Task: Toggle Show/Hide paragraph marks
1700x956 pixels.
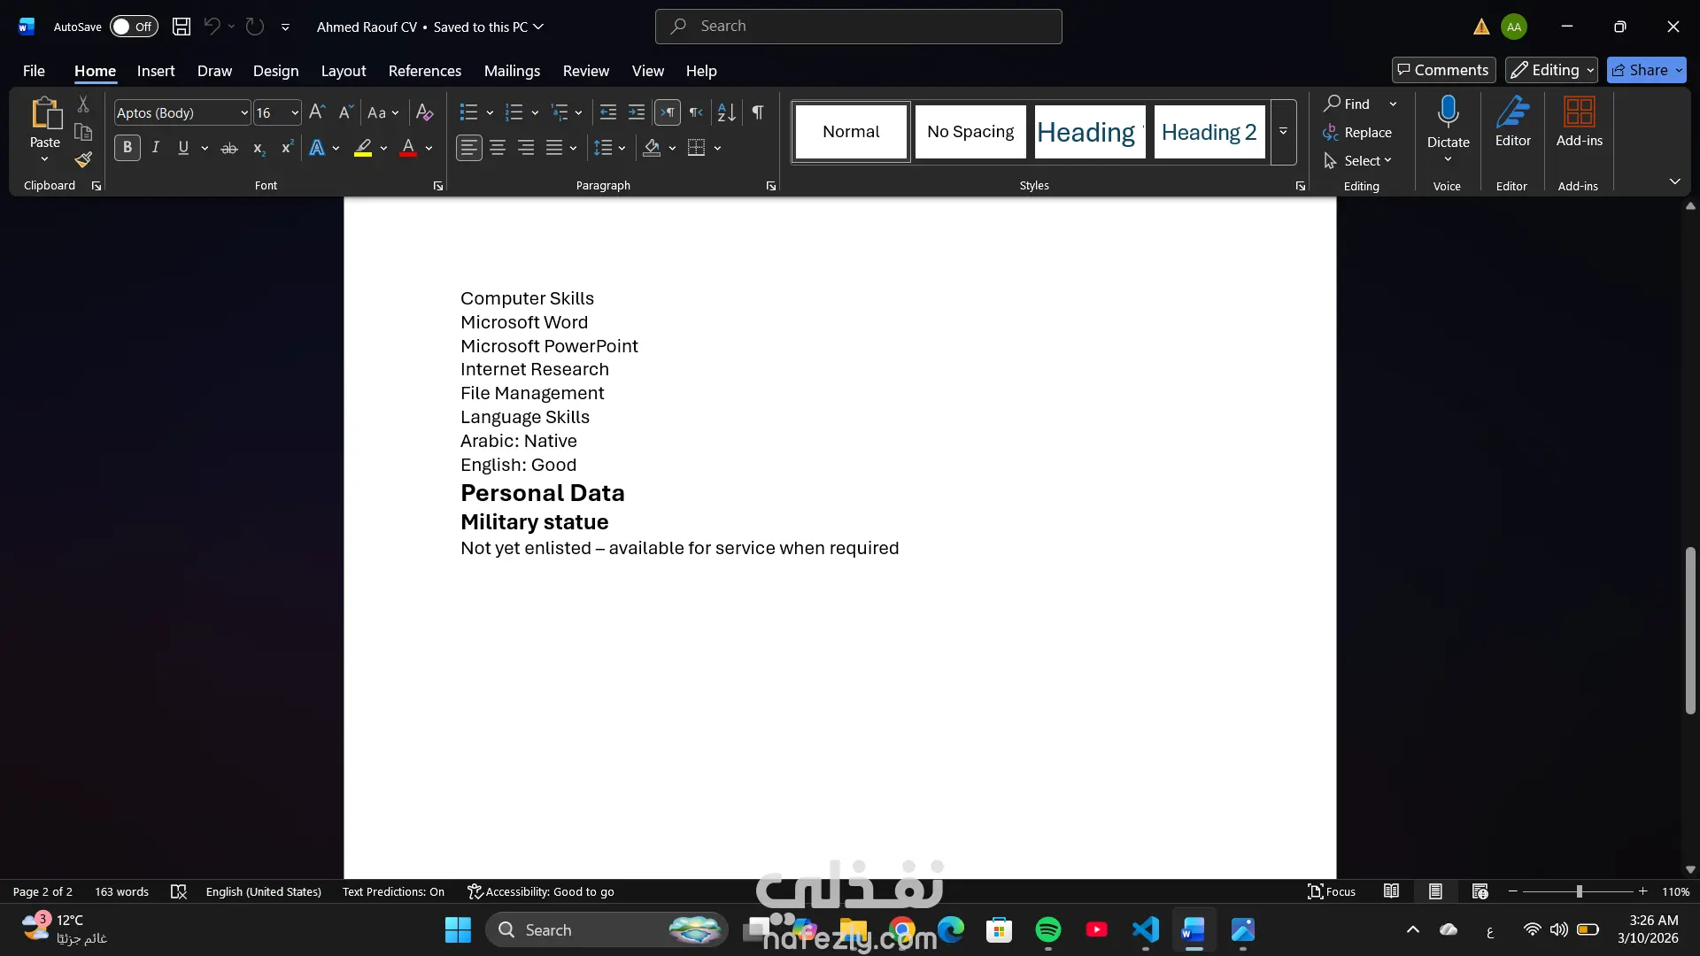Action: click(x=758, y=112)
